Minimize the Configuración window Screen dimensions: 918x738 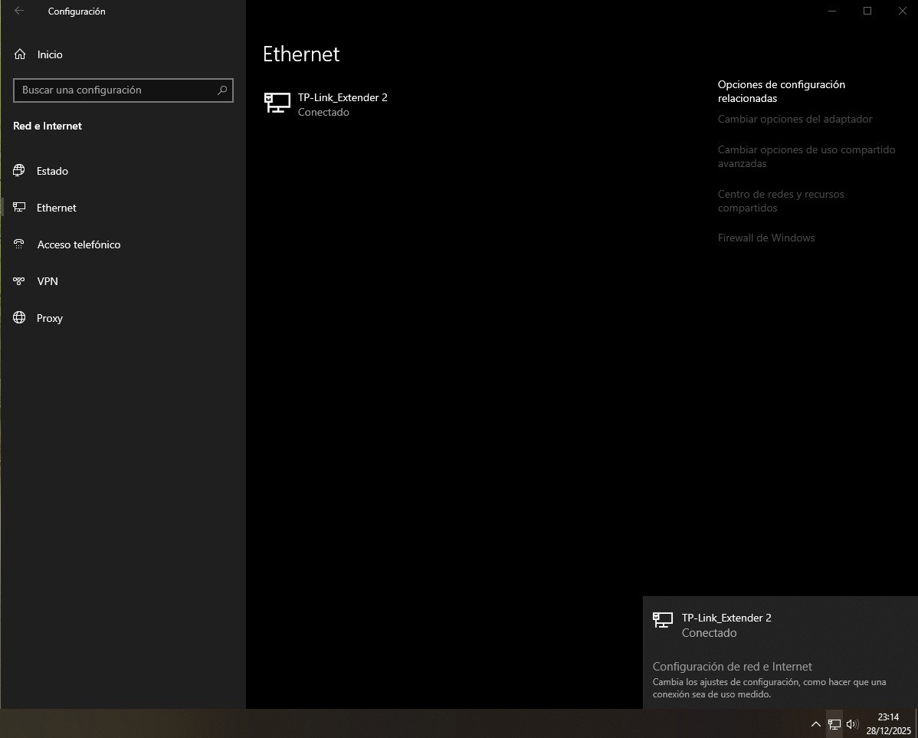point(832,11)
